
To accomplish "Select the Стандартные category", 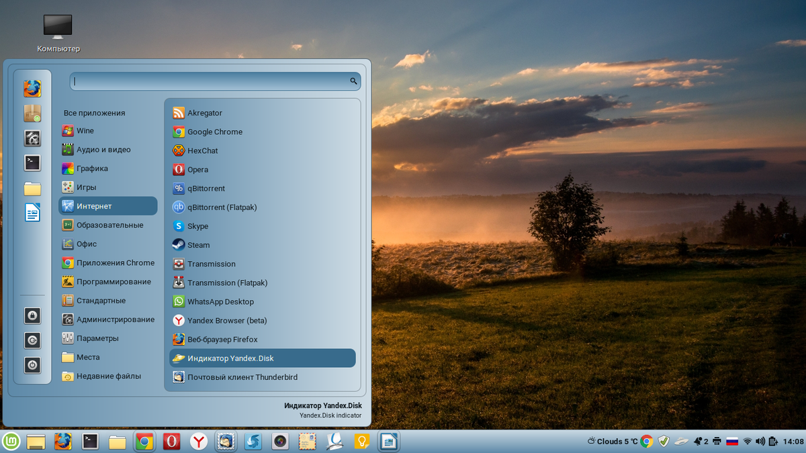I will coord(107,301).
